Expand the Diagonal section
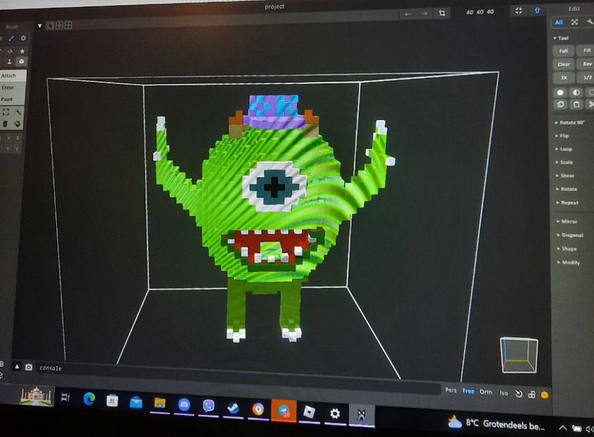 [x=570, y=235]
